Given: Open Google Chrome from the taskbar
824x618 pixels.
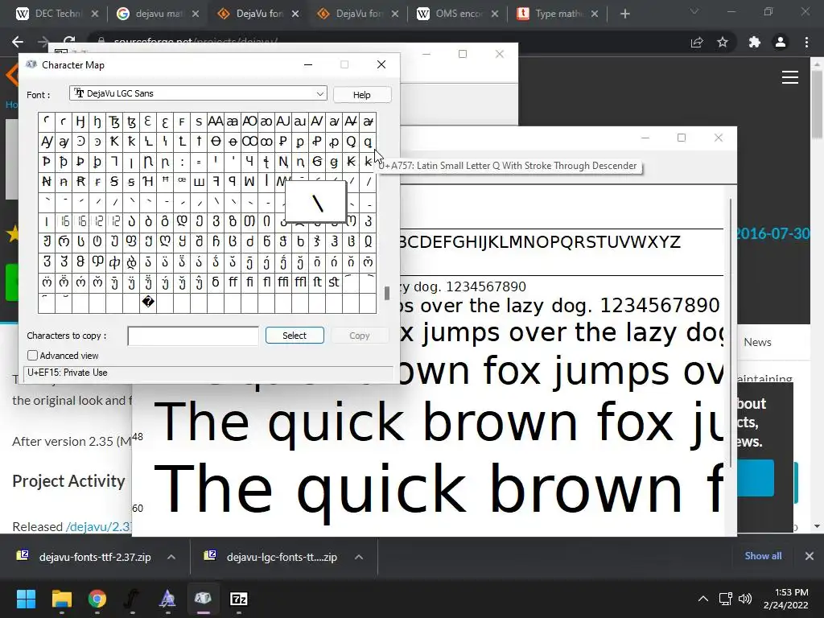Looking at the screenshot, I should coord(97,599).
